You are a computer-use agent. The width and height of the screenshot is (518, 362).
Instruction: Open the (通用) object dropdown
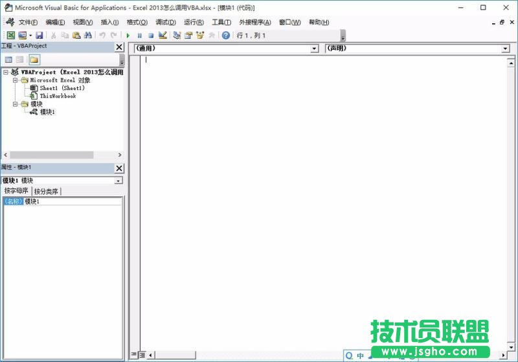click(315, 49)
